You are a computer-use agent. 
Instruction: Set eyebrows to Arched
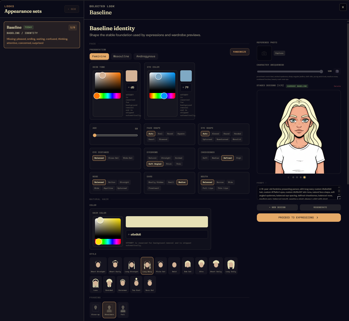pyautogui.click(x=178, y=158)
